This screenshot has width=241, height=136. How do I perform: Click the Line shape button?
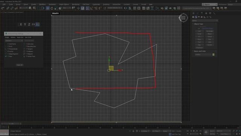(199, 31)
